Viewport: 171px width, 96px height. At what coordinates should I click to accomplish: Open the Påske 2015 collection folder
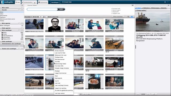tap(6, 39)
